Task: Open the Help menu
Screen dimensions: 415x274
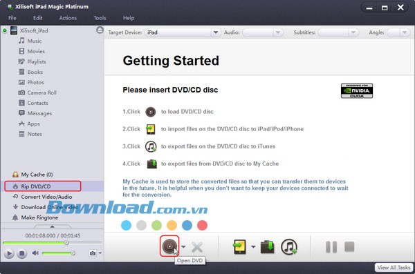Action: 129,18
